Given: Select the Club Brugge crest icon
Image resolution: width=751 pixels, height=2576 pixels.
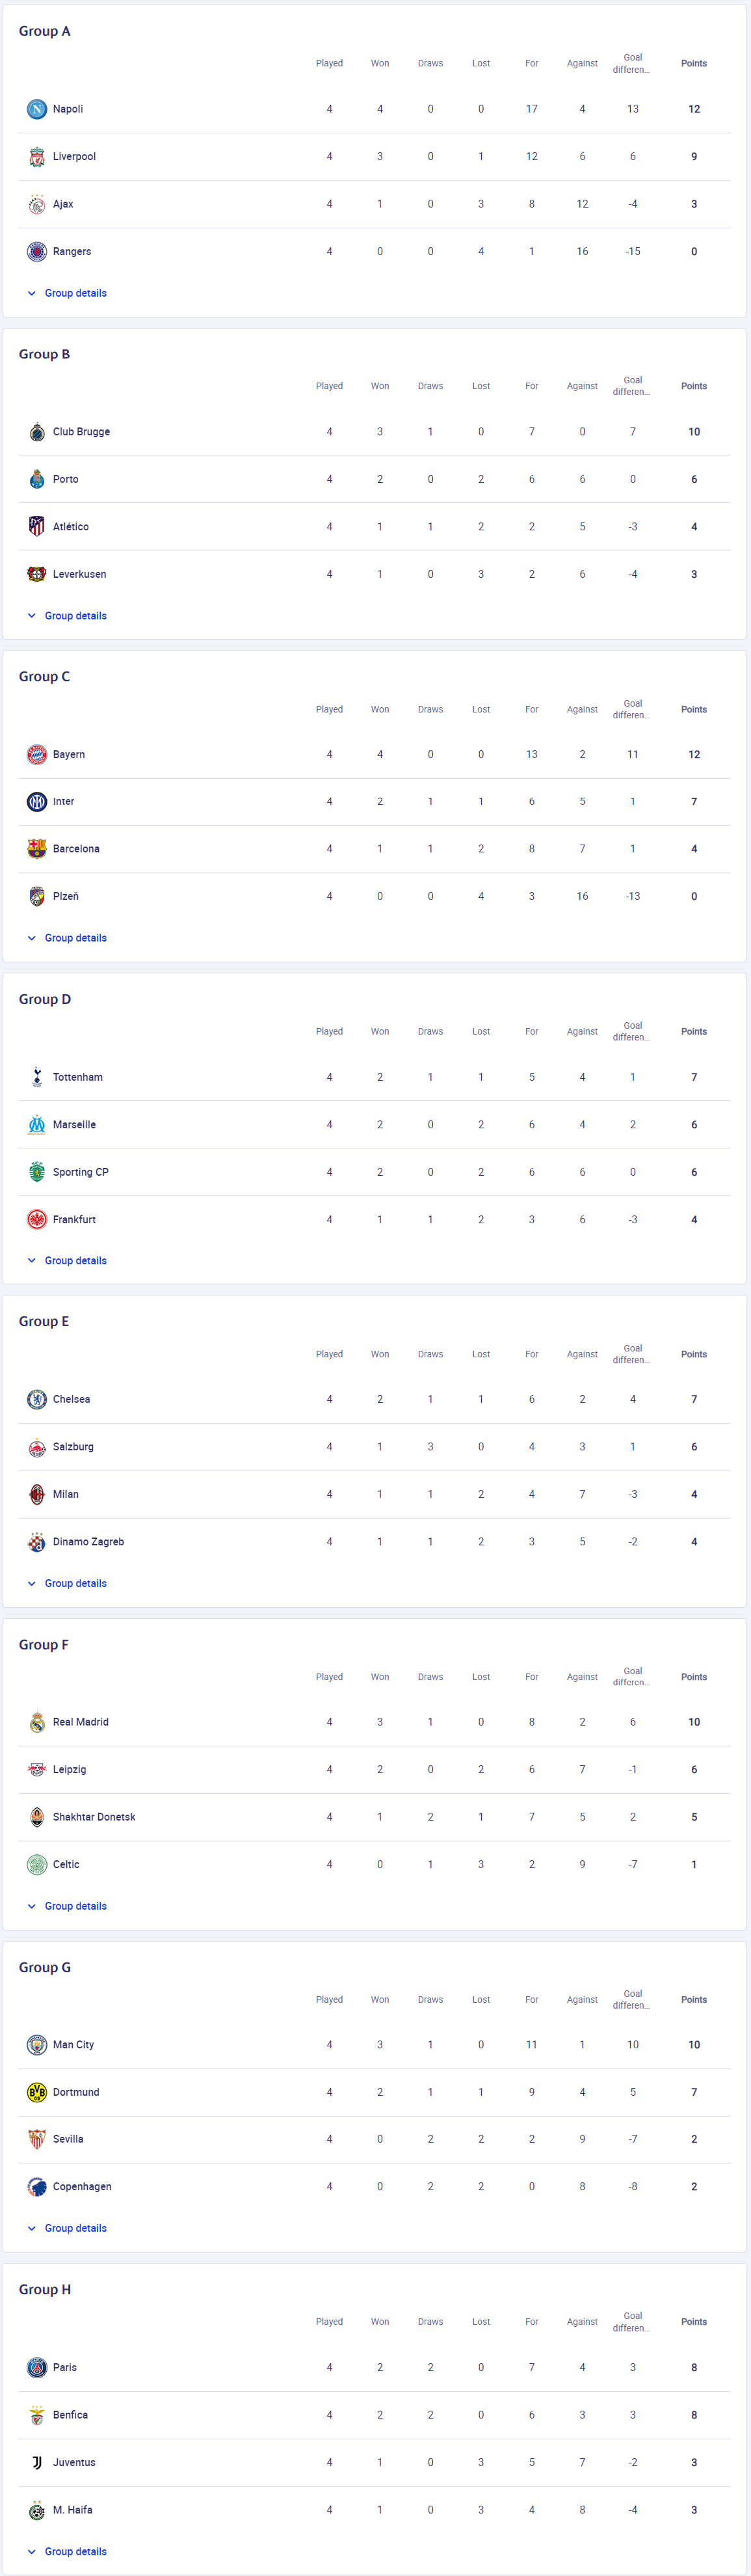Looking at the screenshot, I should coord(37,432).
